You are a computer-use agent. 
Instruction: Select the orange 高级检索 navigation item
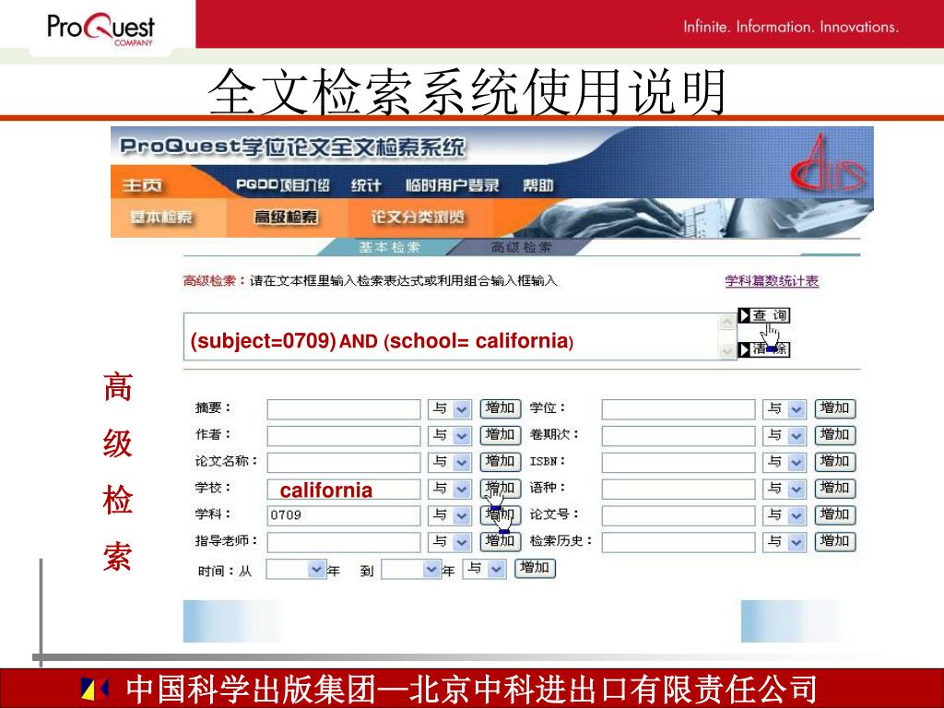tap(286, 217)
